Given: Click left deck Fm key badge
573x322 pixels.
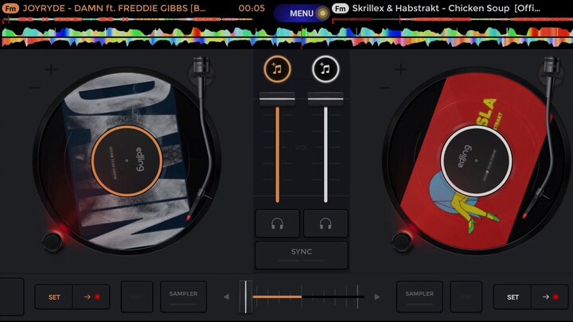Looking at the screenshot, I should click(10, 9).
